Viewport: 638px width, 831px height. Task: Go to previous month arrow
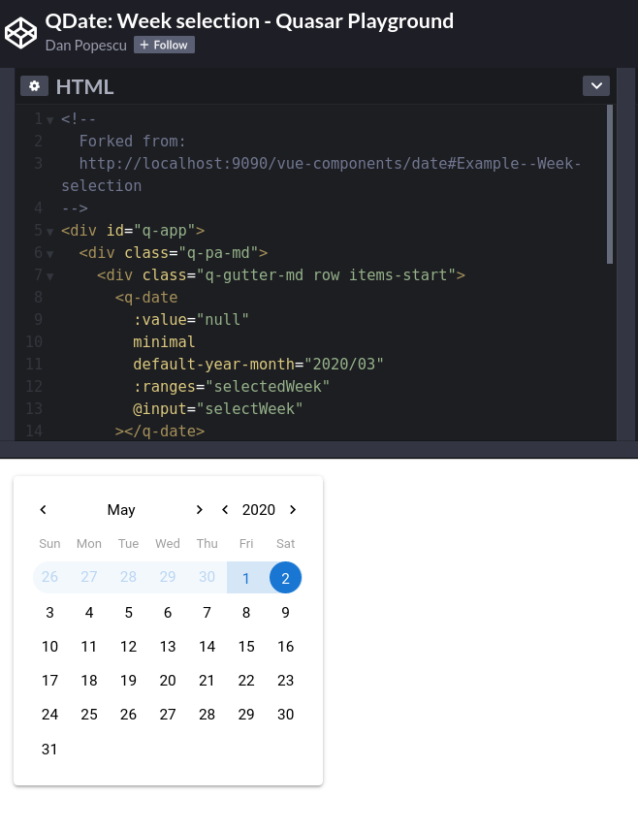43,510
